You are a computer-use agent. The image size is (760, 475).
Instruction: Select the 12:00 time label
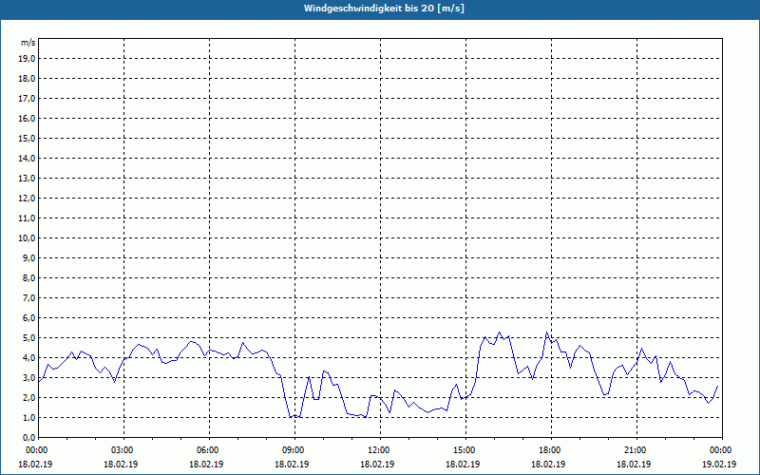tap(377, 450)
